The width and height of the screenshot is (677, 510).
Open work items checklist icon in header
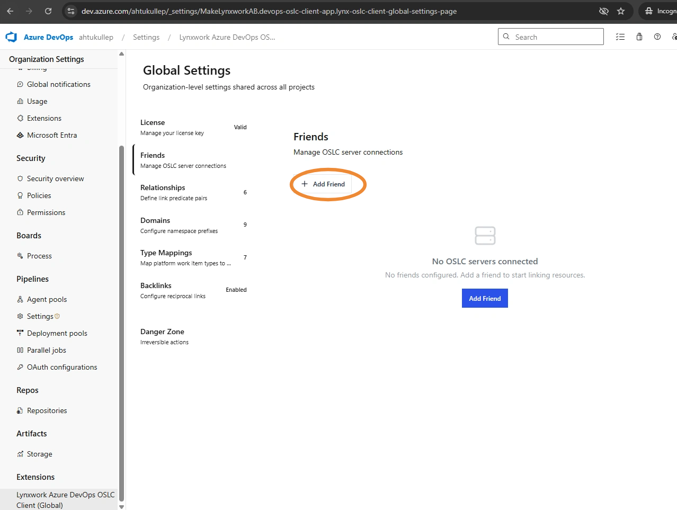(x=620, y=37)
